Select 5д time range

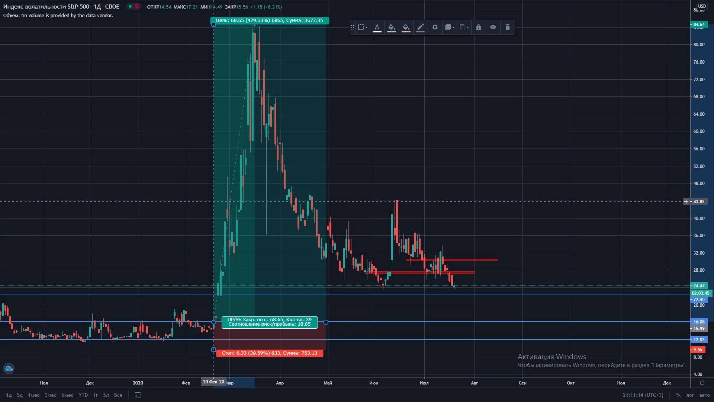coord(20,395)
